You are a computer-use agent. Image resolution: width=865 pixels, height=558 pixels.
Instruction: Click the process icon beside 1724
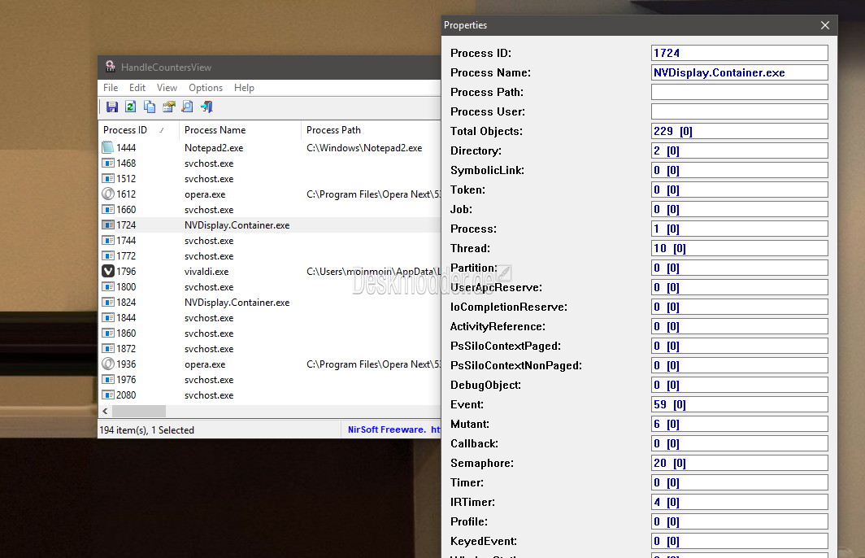(108, 225)
